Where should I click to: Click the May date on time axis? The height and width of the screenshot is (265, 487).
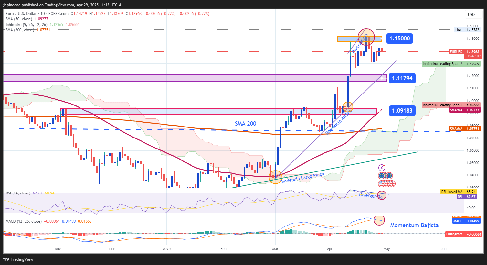pos(386,249)
